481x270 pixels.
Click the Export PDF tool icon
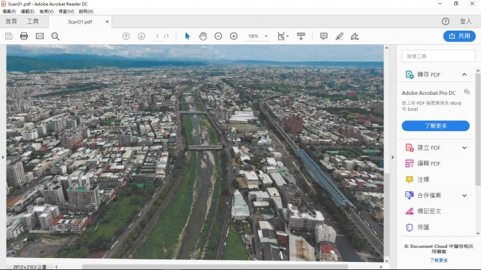[410, 74]
